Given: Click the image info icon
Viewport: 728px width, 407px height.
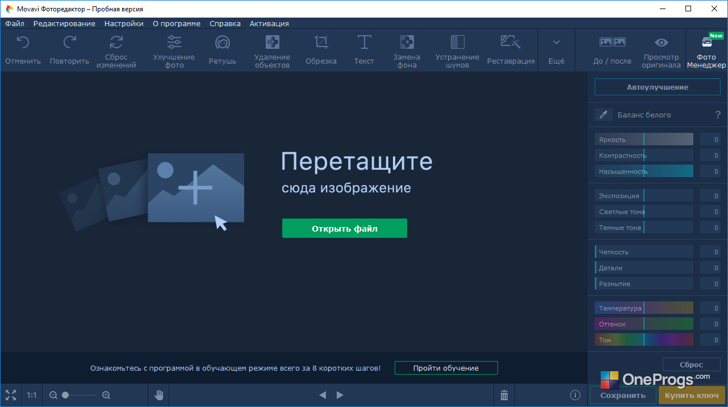Looking at the screenshot, I should (x=575, y=395).
